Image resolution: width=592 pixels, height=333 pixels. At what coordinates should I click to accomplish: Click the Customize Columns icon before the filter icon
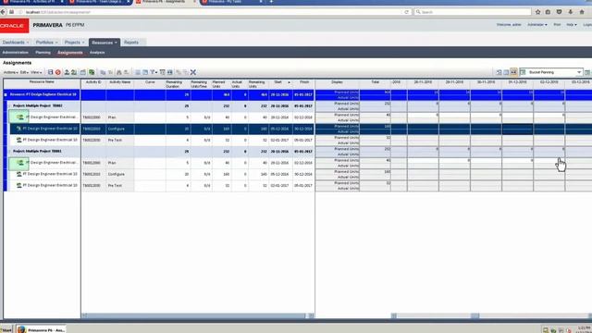tap(145, 72)
